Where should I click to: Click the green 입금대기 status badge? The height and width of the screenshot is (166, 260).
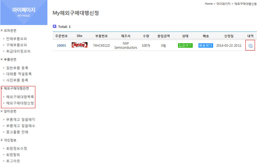pyautogui.click(x=185, y=45)
